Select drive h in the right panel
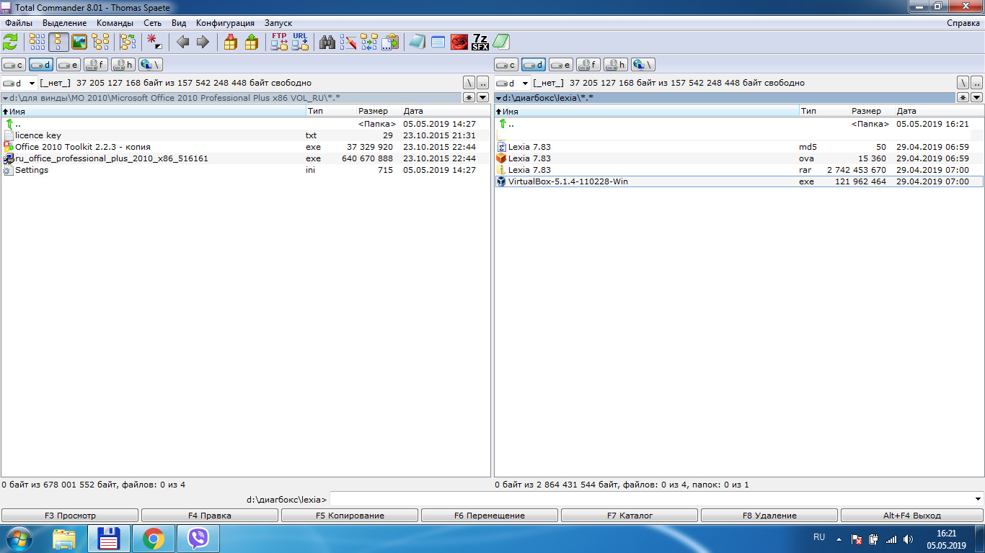 tap(616, 65)
